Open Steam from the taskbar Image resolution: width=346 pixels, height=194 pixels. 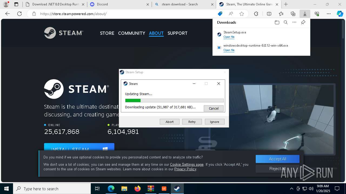(177, 189)
